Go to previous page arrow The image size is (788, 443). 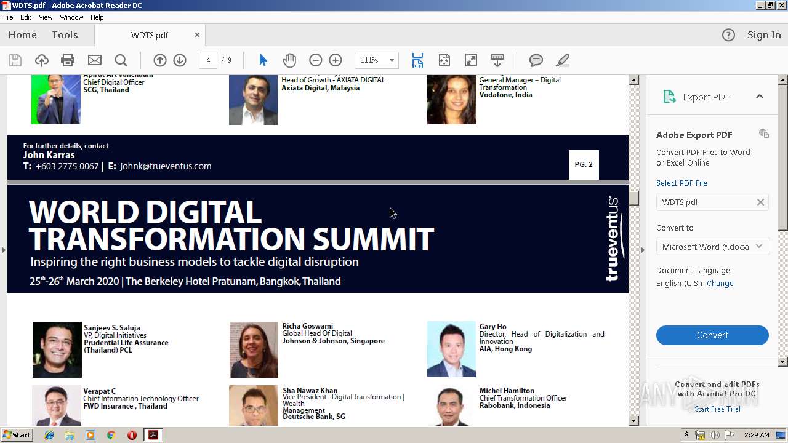(160, 60)
